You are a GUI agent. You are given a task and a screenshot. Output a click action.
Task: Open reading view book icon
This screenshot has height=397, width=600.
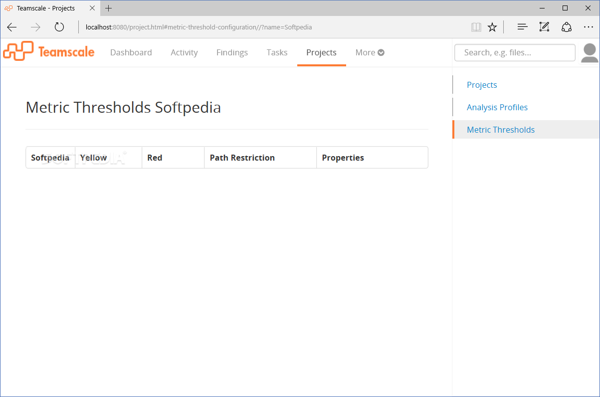[476, 27]
